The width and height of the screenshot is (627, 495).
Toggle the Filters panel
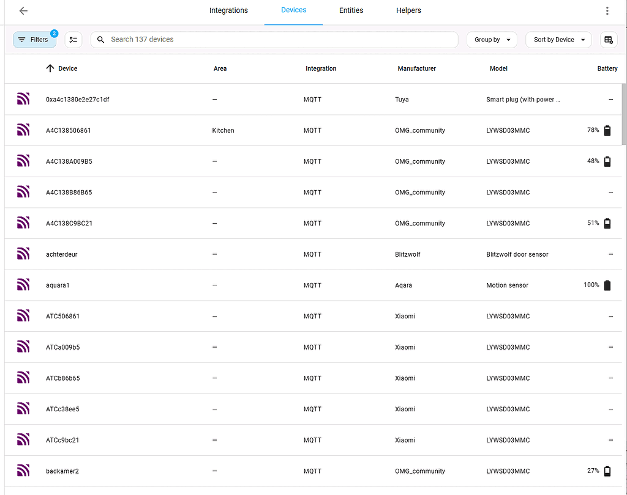34,39
